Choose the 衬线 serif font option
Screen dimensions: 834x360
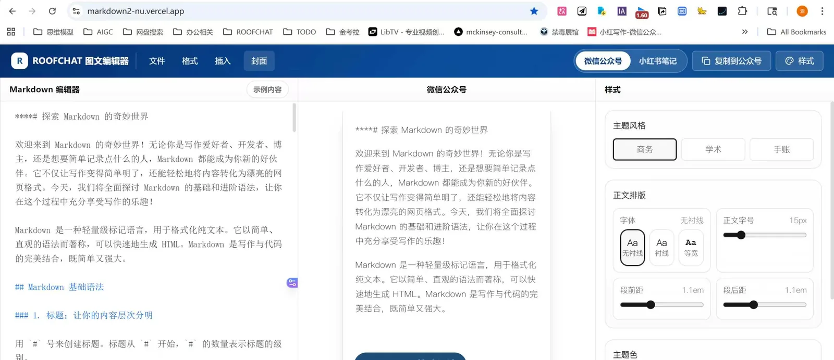point(661,248)
